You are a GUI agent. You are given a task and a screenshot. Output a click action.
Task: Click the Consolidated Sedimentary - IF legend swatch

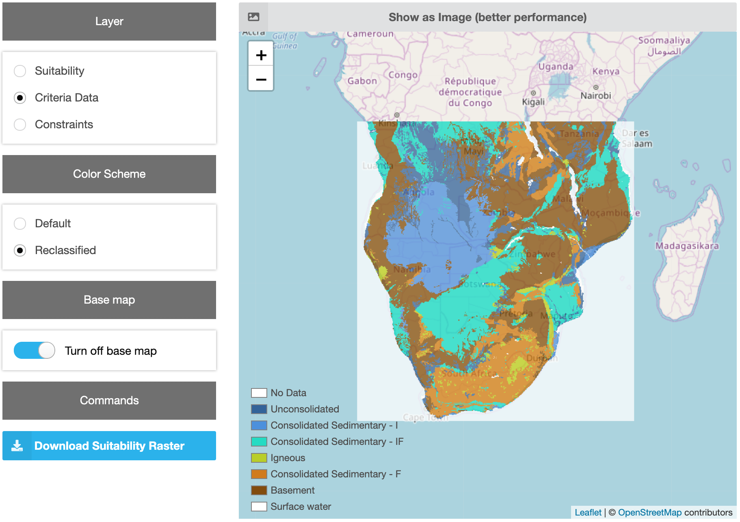click(x=259, y=441)
